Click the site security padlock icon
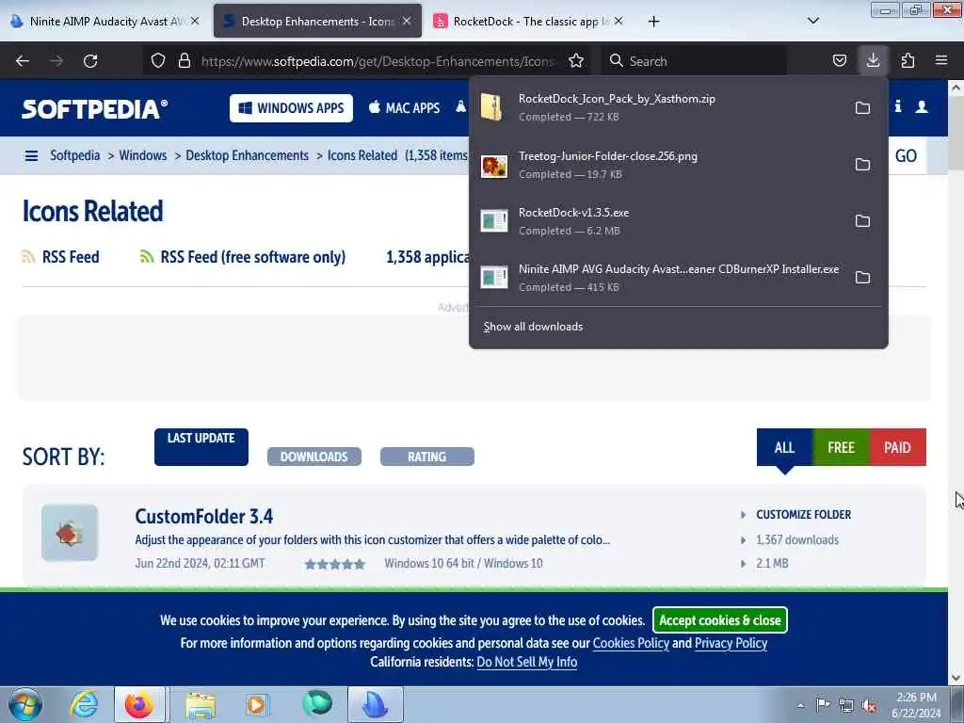 coord(184,61)
